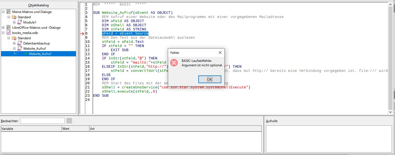Click the REM ***** BASIC ***** comment
This screenshot has width=395, height=155.
click(x=120, y=4)
